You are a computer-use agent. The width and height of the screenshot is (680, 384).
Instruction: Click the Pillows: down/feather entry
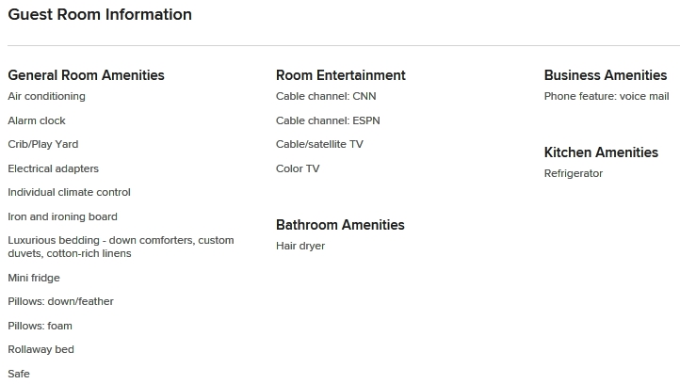[x=60, y=301]
